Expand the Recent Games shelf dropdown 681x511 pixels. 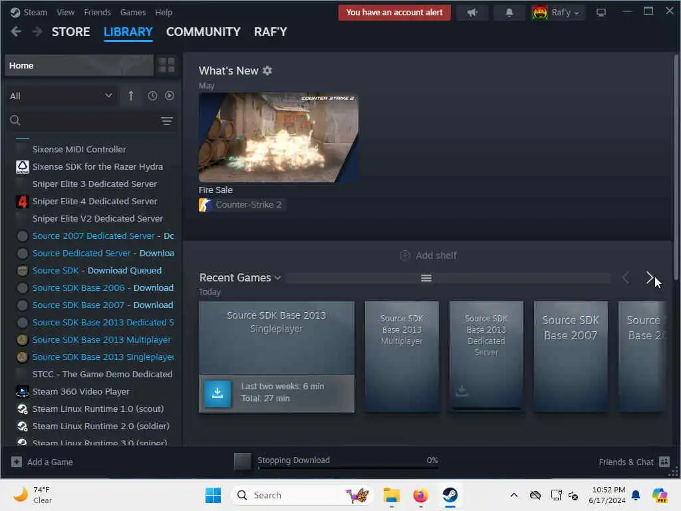pos(278,277)
